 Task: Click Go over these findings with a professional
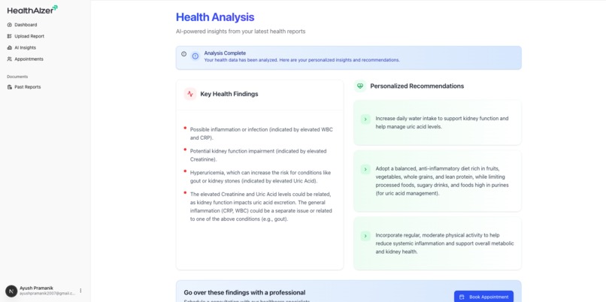[x=244, y=293]
